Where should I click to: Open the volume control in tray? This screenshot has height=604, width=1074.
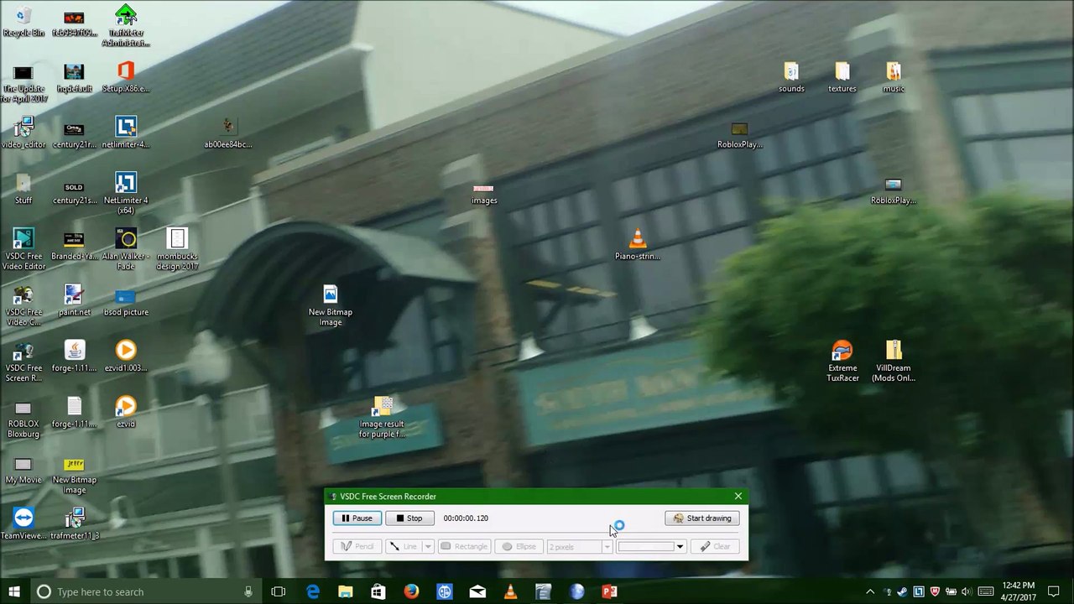[x=966, y=591]
